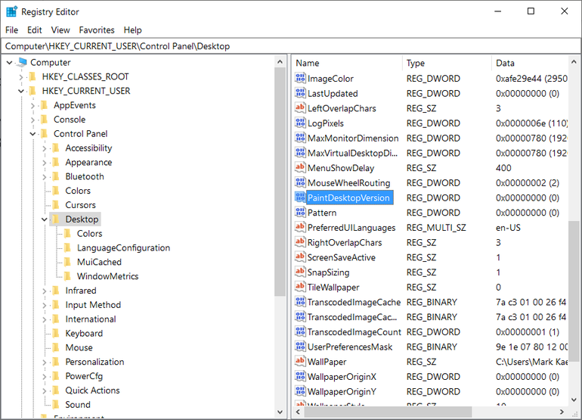Screen dimensions: 582x420
Task: Click the horizontal scrollbar right arrow
Action: [x=562, y=412]
